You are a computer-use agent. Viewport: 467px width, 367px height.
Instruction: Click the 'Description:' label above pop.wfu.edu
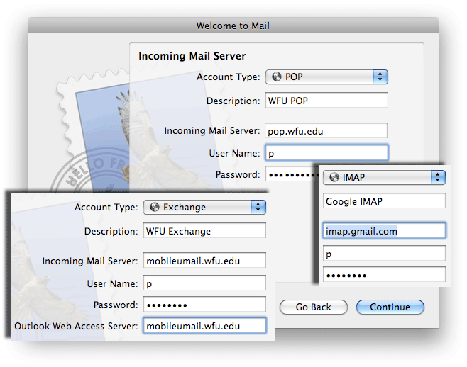click(233, 101)
